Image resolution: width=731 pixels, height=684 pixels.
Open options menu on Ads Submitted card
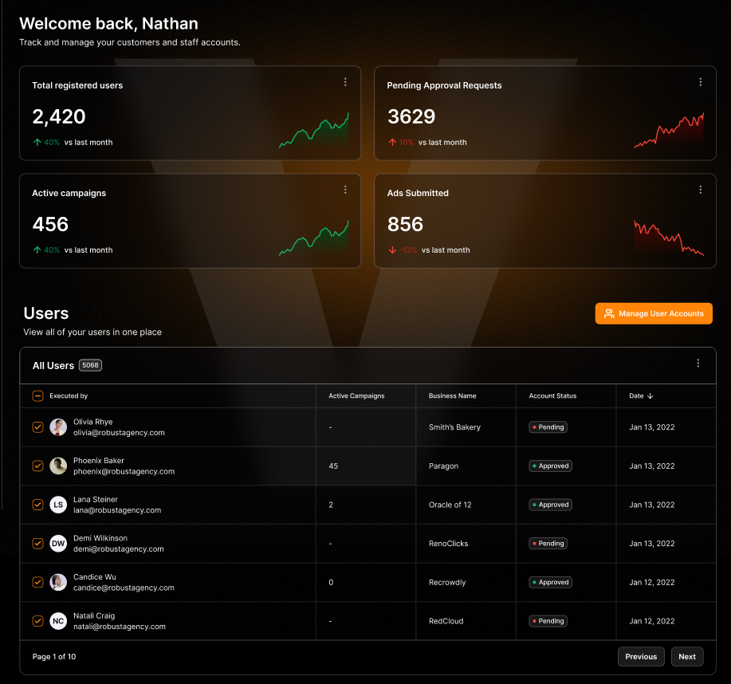tap(700, 190)
